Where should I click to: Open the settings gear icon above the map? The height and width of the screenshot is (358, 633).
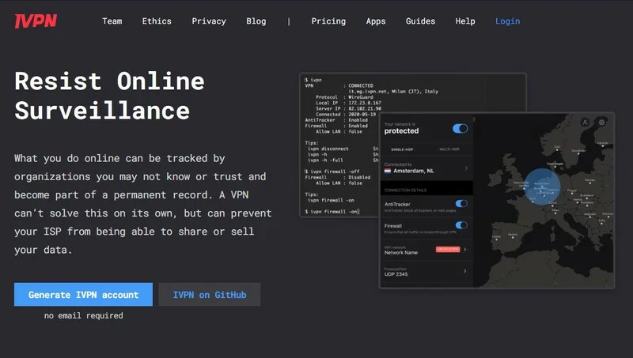pyautogui.click(x=601, y=122)
